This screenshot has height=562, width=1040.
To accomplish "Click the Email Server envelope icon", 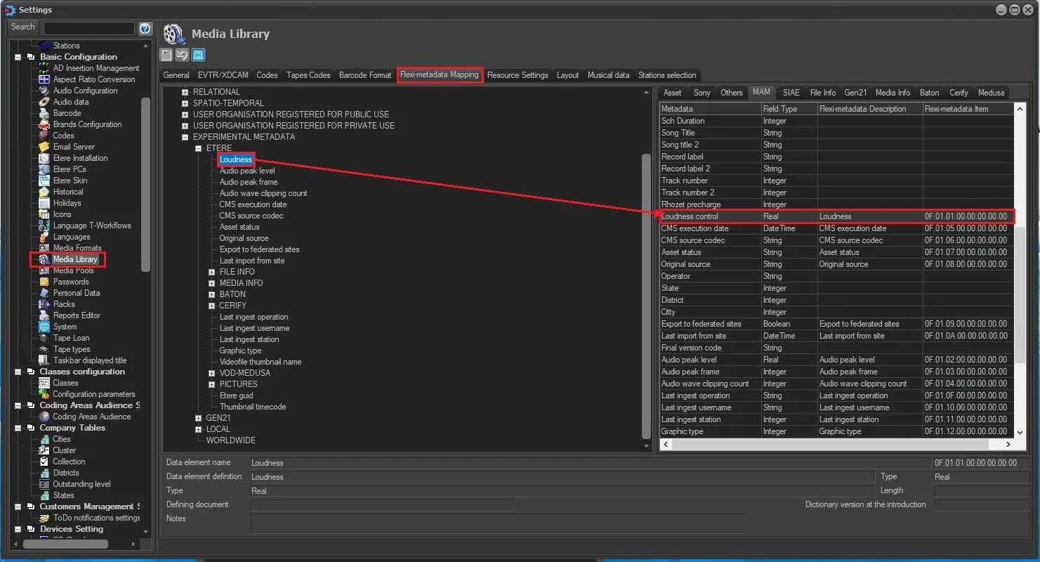I will [x=45, y=147].
